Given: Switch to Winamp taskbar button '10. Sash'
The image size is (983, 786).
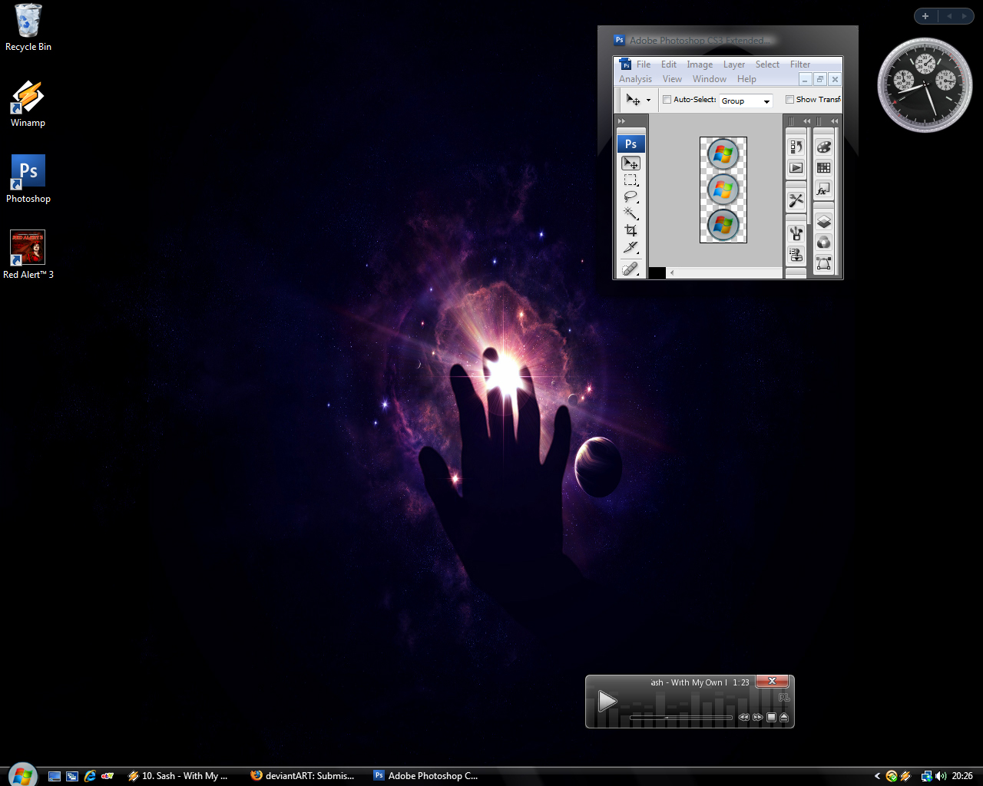Looking at the screenshot, I should [179, 776].
